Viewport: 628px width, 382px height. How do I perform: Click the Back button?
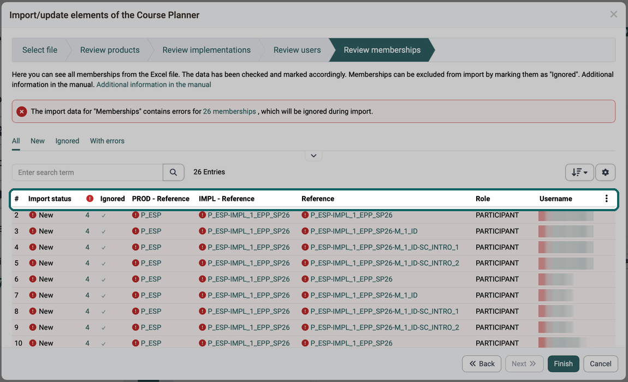[482, 363]
